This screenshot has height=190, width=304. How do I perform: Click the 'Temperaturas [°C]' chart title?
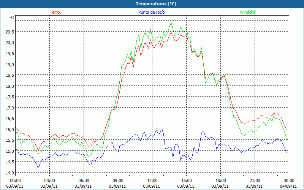(156, 4)
